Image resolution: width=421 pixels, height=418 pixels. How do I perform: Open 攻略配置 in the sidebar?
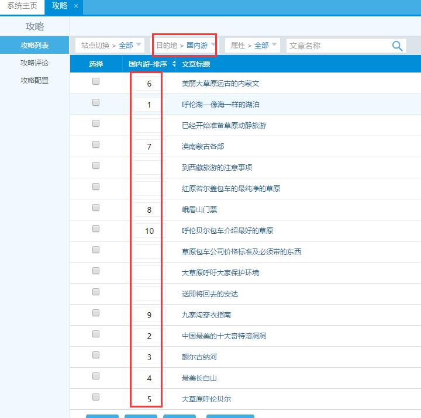(34, 80)
